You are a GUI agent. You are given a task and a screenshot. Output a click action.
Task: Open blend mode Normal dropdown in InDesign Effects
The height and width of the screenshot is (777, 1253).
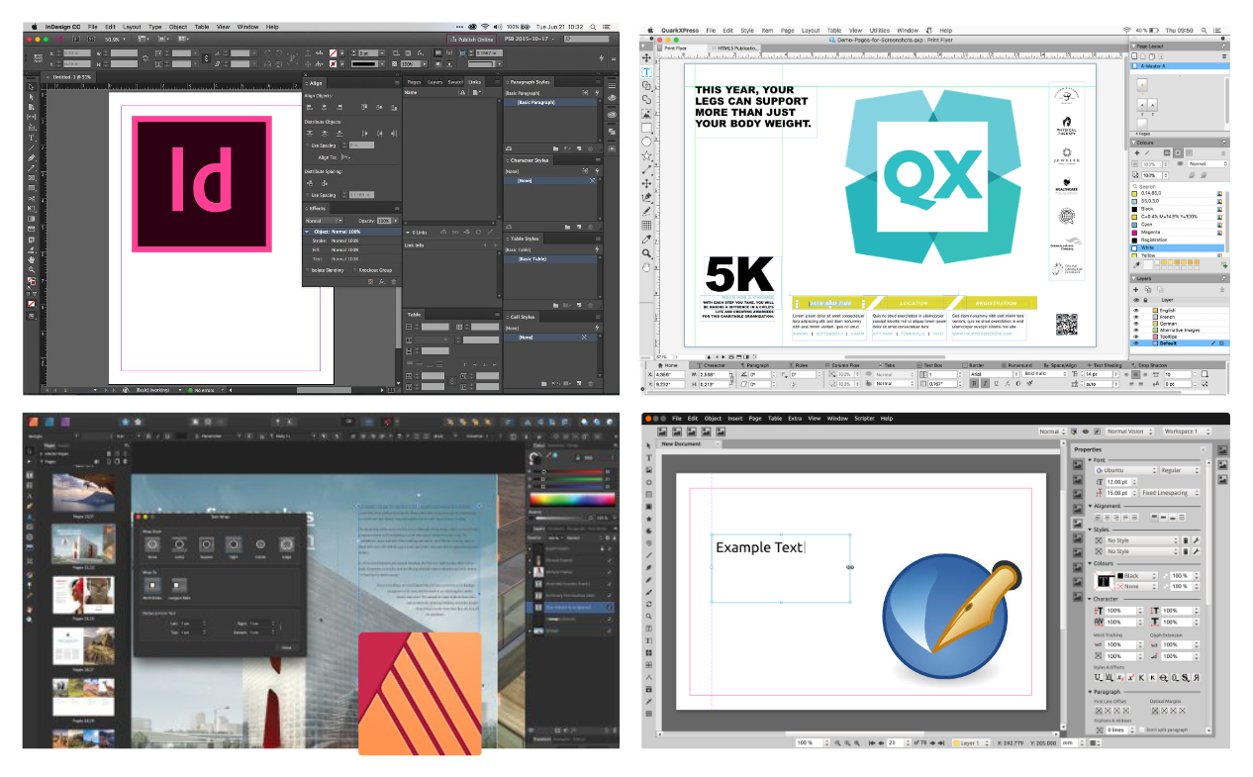click(324, 221)
